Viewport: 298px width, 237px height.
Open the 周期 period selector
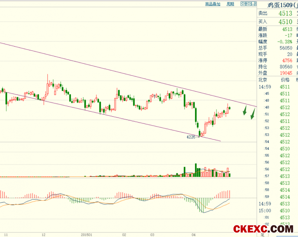coord(230,4)
